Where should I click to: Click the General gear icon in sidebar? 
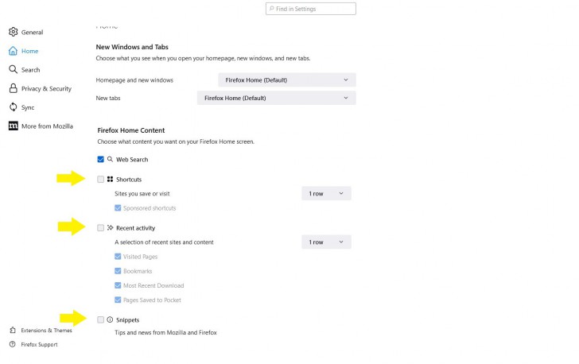13,32
